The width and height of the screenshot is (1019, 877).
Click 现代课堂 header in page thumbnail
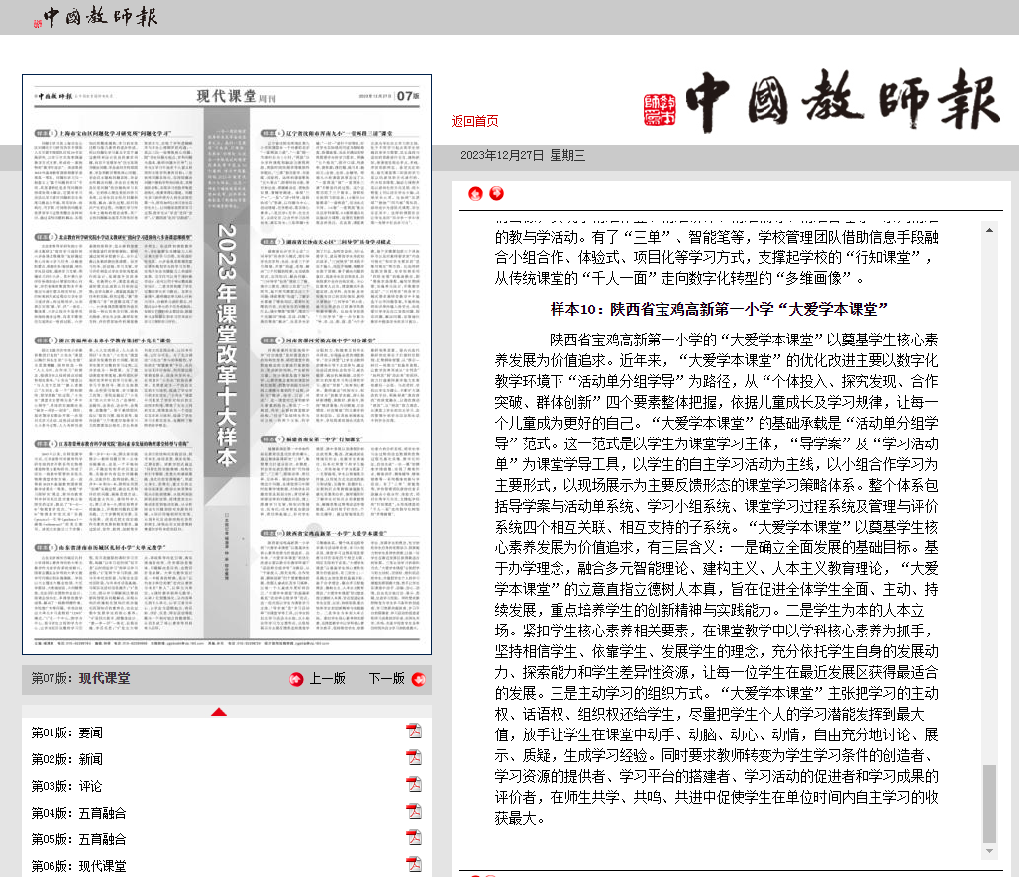(x=227, y=96)
